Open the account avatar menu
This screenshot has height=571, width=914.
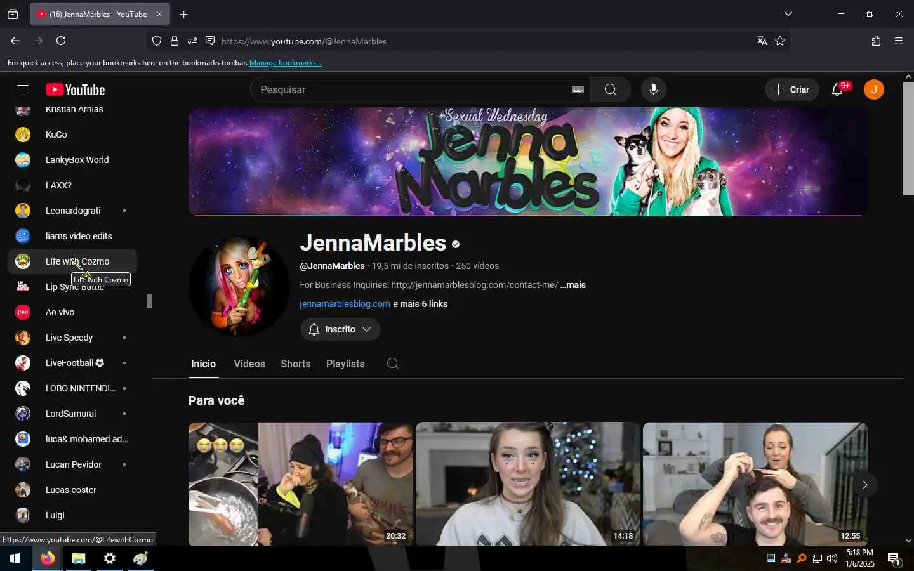click(x=874, y=89)
